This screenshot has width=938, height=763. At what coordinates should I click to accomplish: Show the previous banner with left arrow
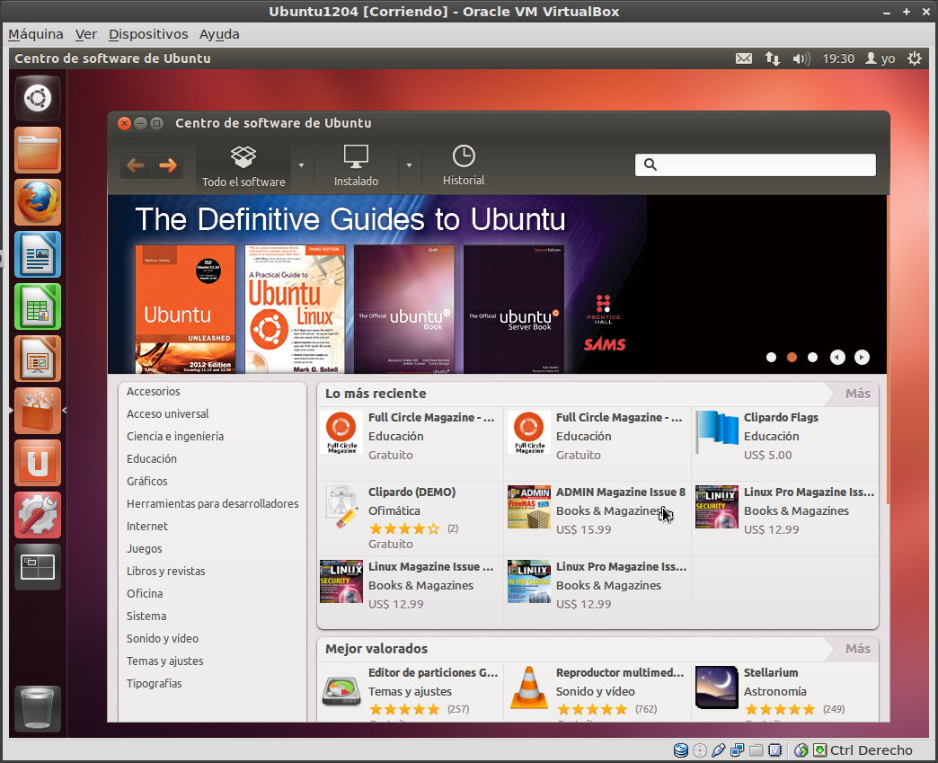(x=837, y=357)
